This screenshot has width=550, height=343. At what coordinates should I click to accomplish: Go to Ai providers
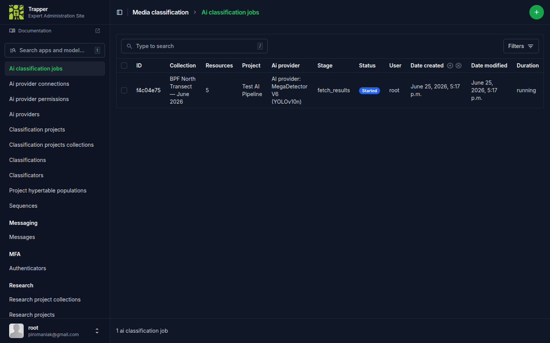tap(55, 114)
